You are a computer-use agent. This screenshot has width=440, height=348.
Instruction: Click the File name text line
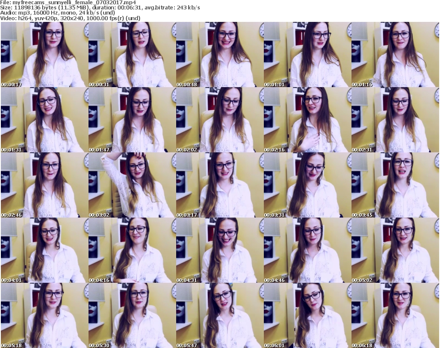click(x=68, y=3)
